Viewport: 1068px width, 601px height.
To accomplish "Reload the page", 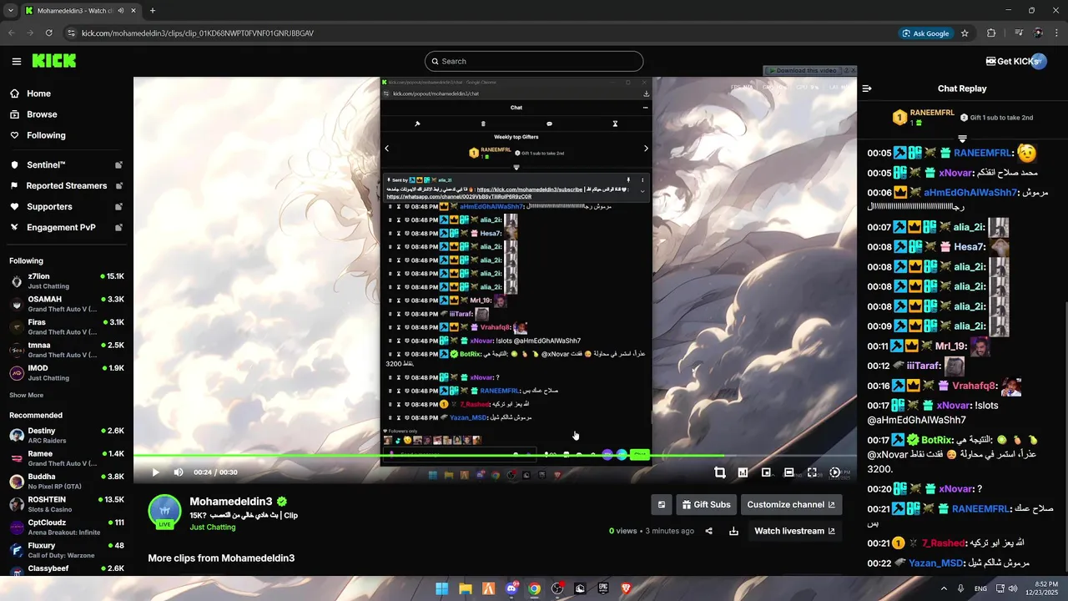I will (x=48, y=33).
